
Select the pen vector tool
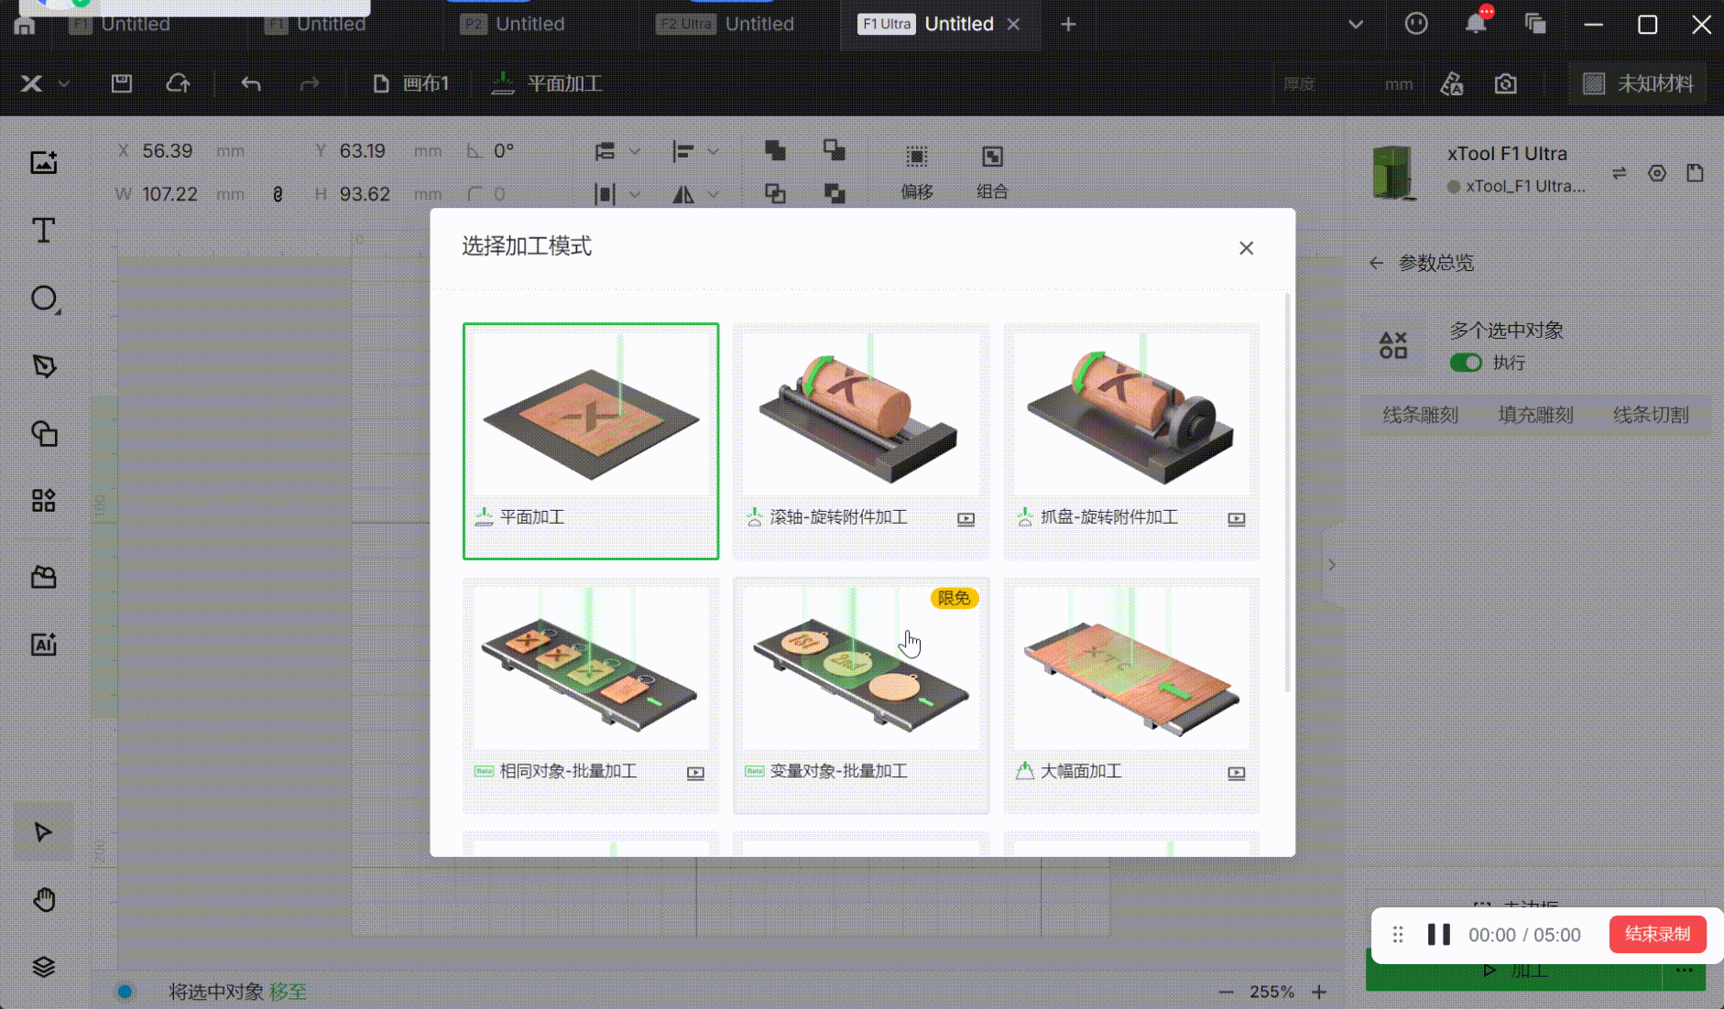pos(43,366)
